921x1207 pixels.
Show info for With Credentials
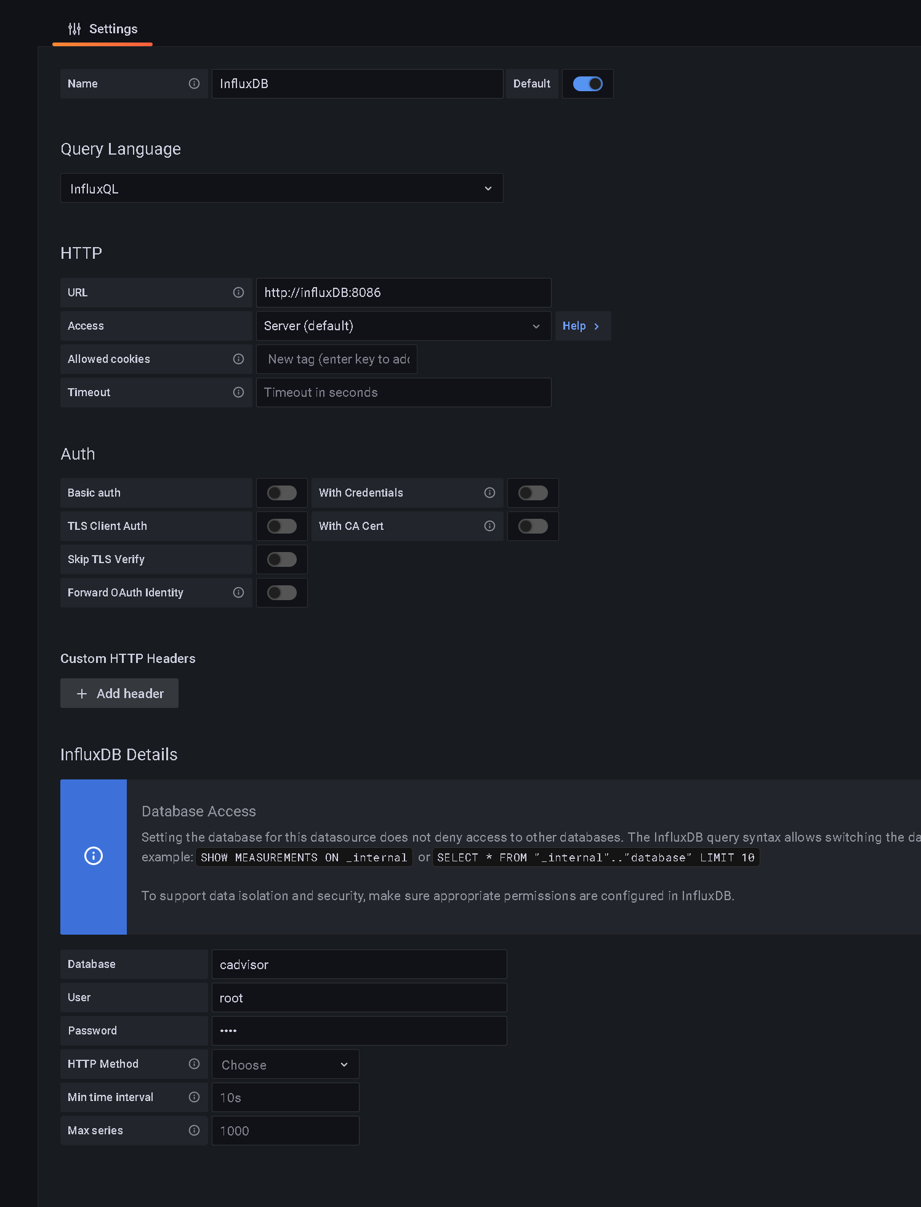(x=489, y=493)
